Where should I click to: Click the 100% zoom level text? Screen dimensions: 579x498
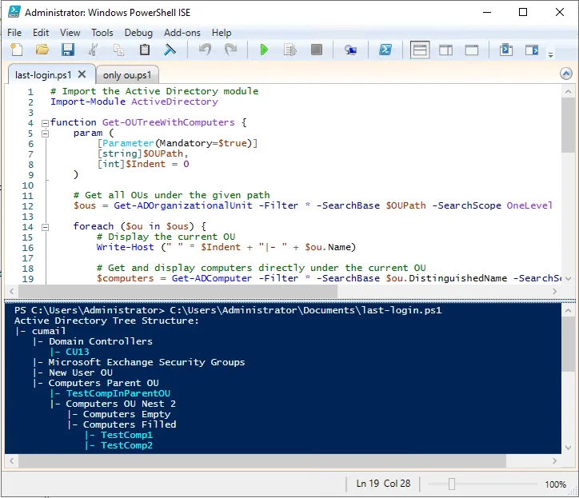coord(555,484)
